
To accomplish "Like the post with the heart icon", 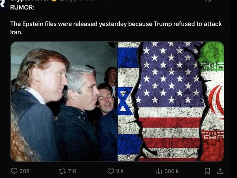I will (x=111, y=171).
